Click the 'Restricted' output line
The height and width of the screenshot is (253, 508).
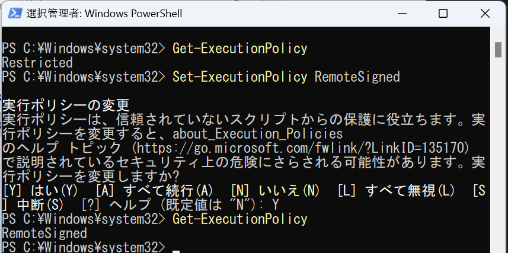point(37,63)
